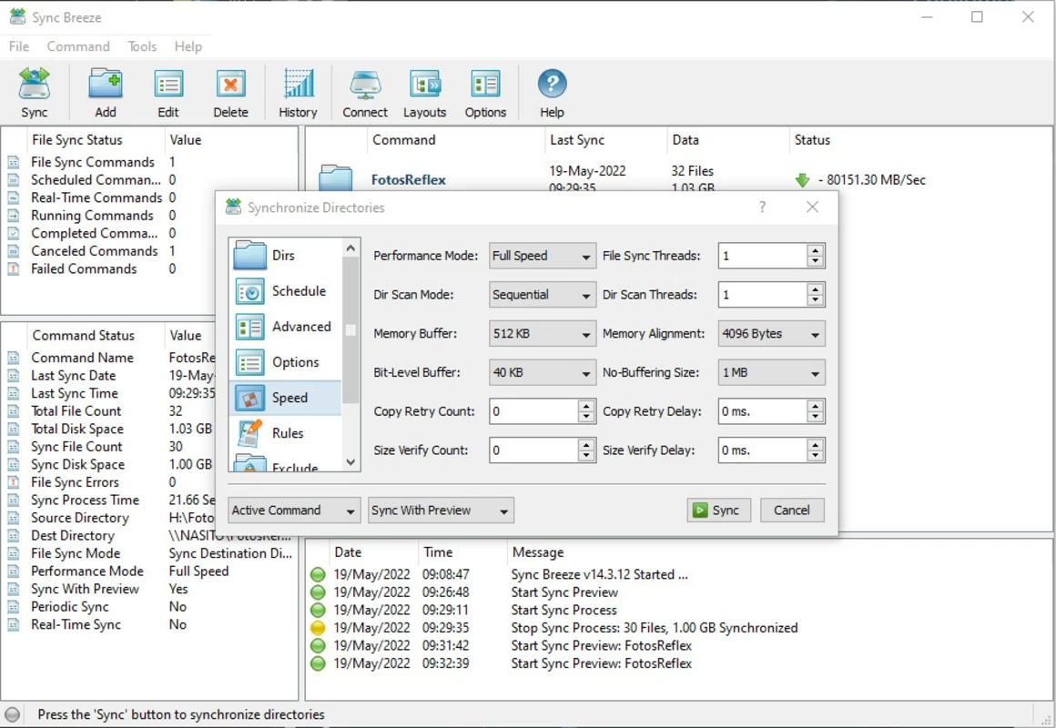The width and height of the screenshot is (1056, 728).
Task: Select the Dirs category icon
Action: [x=249, y=255]
